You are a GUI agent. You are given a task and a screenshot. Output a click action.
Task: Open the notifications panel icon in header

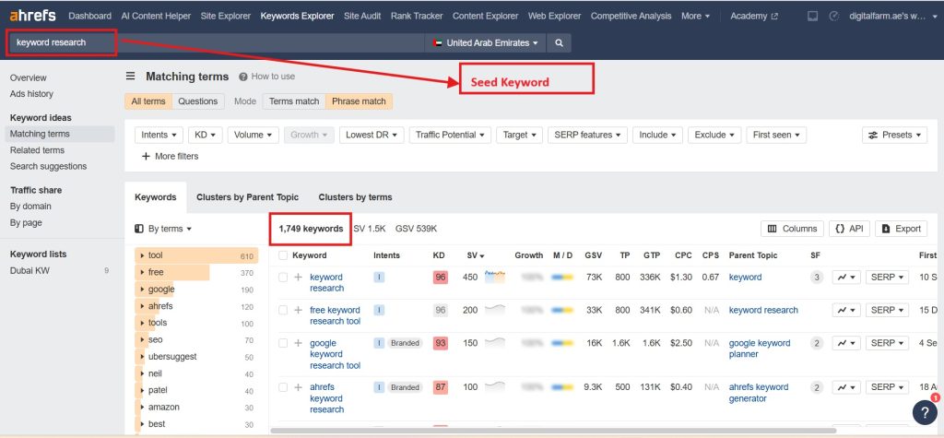(812, 17)
